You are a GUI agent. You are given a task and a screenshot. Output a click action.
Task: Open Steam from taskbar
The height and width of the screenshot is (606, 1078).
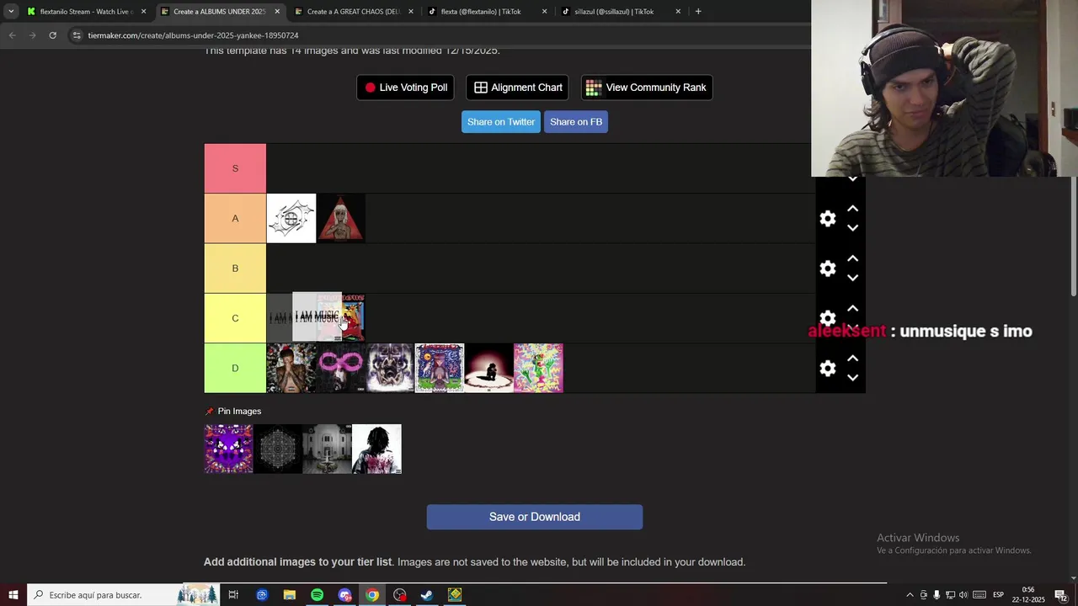pyautogui.click(x=427, y=595)
